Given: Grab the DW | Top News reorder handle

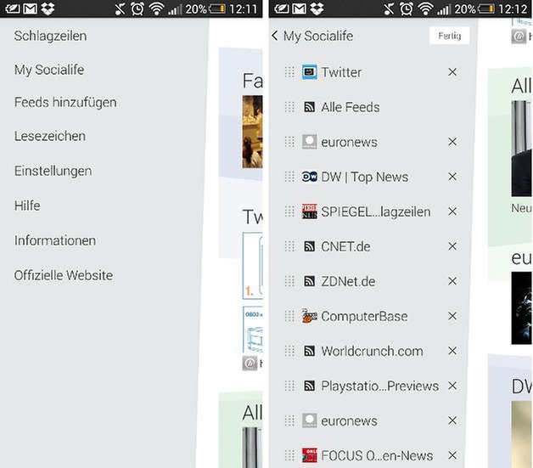Looking at the screenshot, I should 289,177.
